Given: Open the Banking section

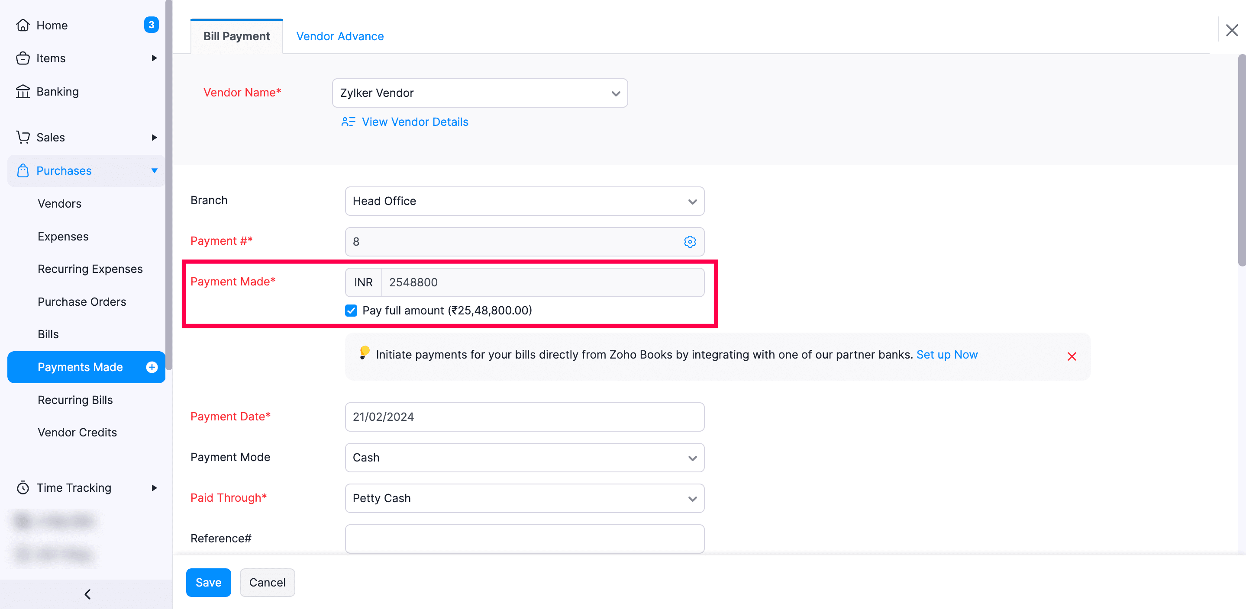Looking at the screenshot, I should tap(58, 91).
